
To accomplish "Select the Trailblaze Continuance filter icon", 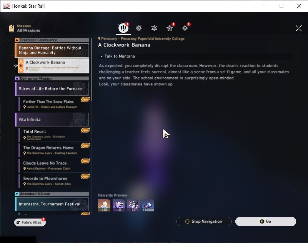I will tap(154, 28).
